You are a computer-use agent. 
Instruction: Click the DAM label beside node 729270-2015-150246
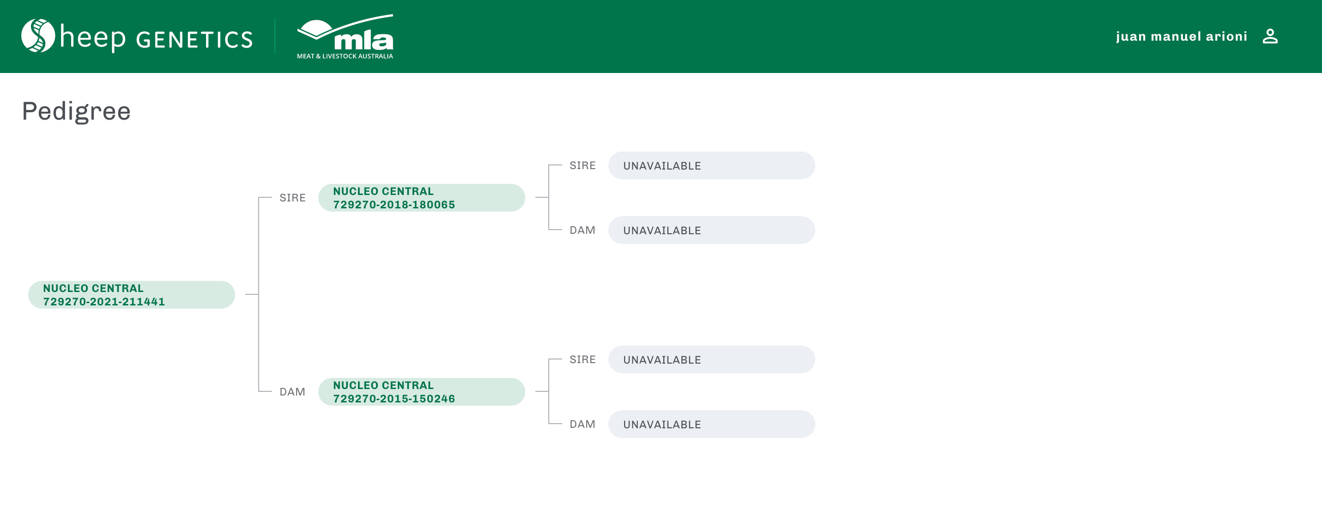point(292,392)
